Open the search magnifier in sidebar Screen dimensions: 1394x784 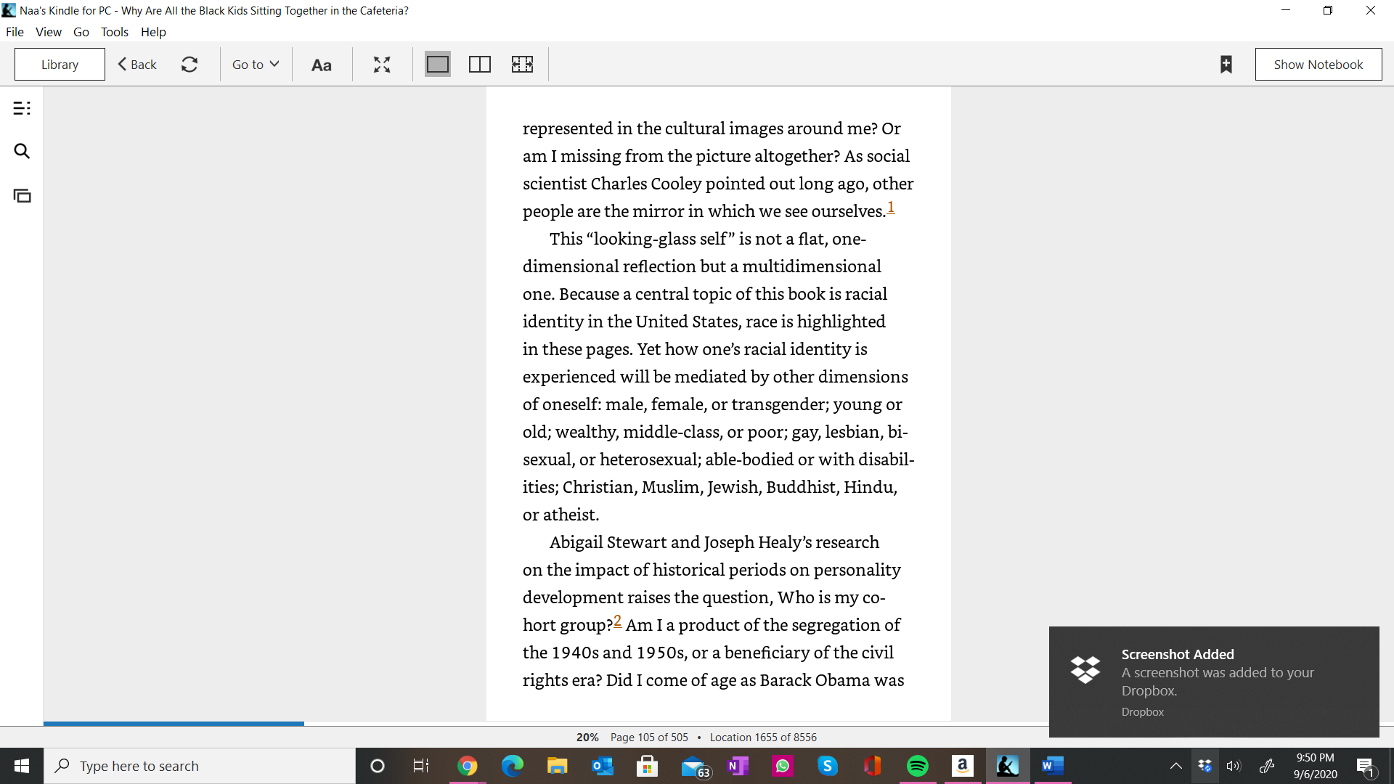point(22,151)
